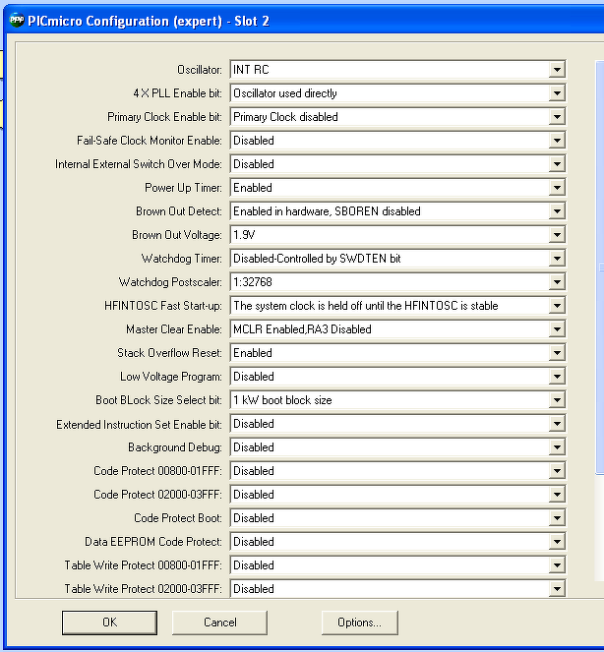604x652 pixels.
Task: Click the 'HFINTOSC Fast Start-up:' label
Action: 163,306
